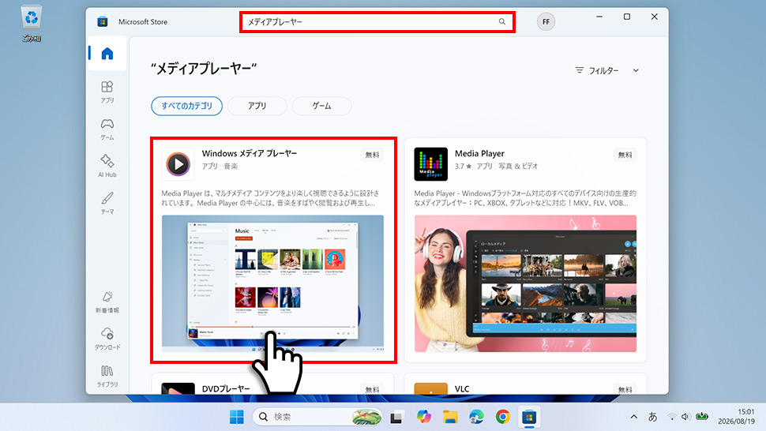
Task: Click Windows メディア プレーヤー app icon
Action: coord(178,164)
